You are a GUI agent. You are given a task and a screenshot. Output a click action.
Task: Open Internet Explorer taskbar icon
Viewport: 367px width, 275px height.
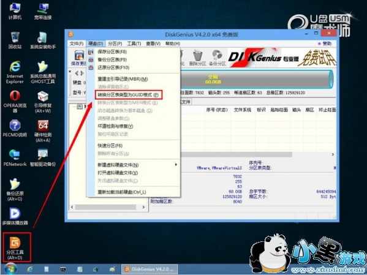(30, 269)
